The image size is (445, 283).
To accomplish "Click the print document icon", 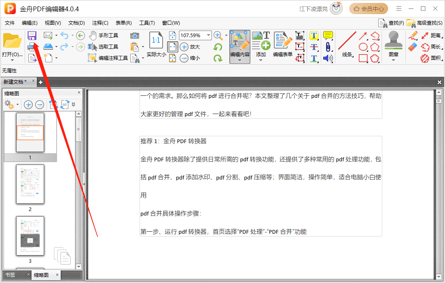I will click(31, 47).
